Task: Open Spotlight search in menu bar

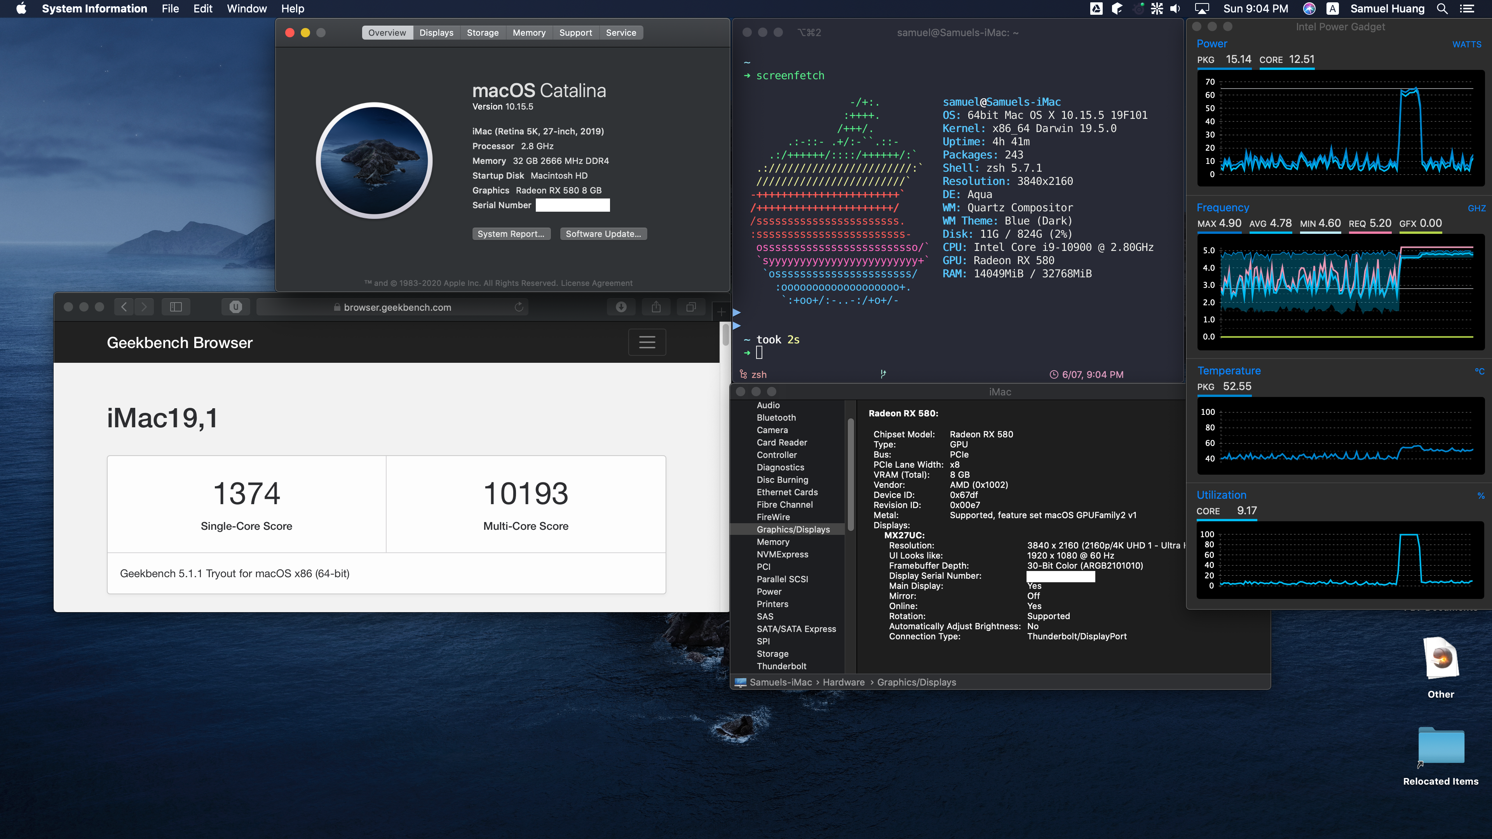Action: pos(1443,9)
